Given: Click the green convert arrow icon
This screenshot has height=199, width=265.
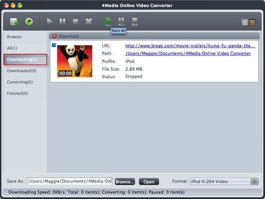Looking at the screenshot, I should point(29,22).
